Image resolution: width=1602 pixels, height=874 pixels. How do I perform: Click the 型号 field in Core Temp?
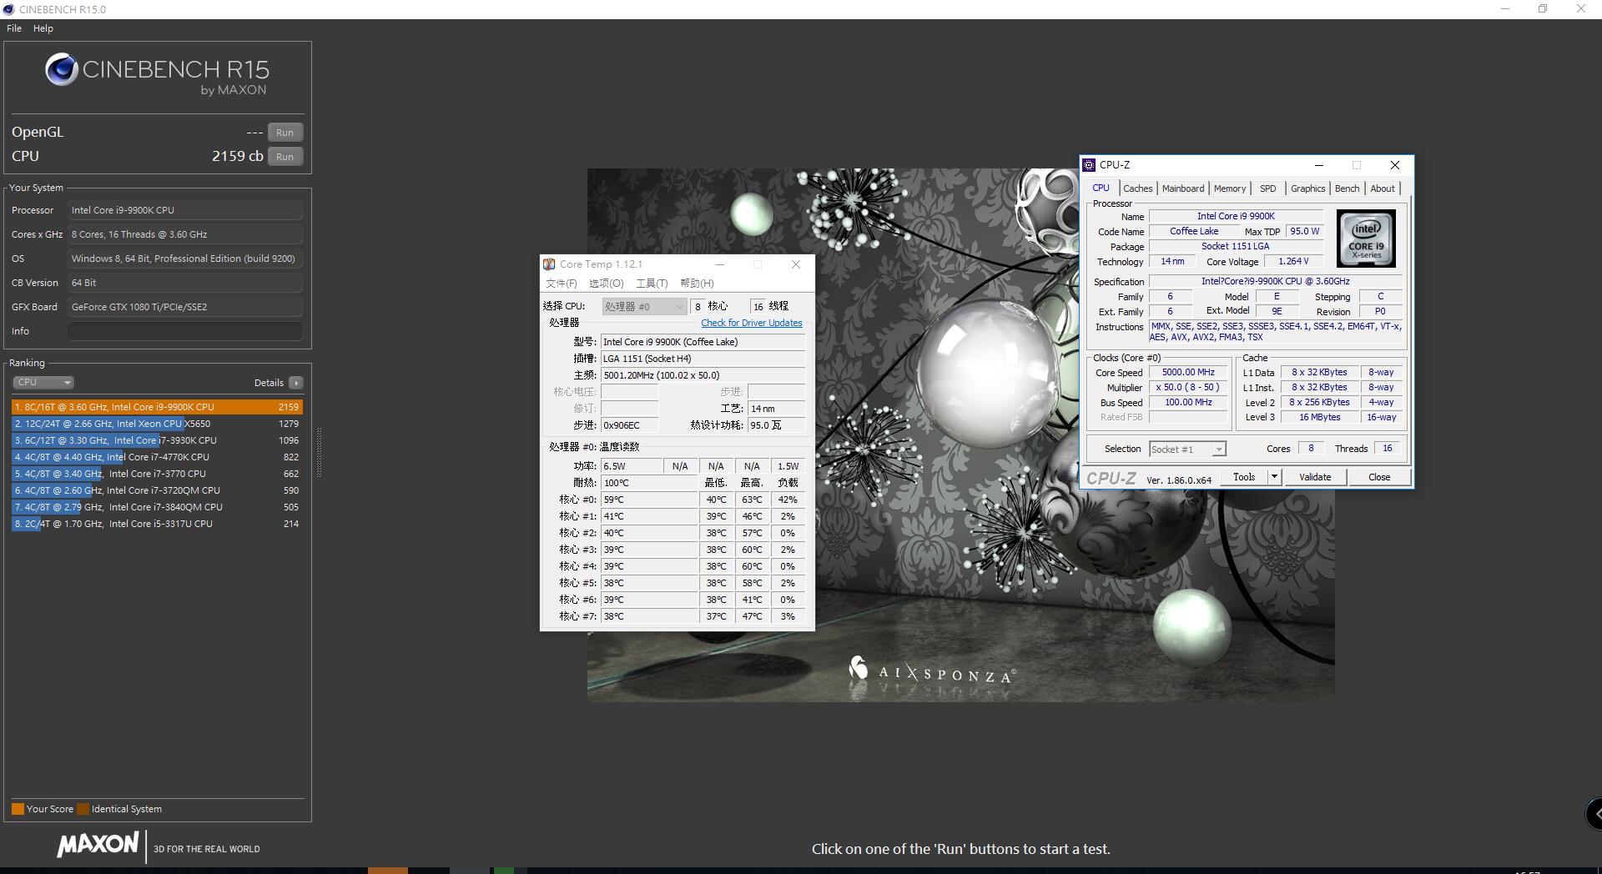tap(703, 342)
